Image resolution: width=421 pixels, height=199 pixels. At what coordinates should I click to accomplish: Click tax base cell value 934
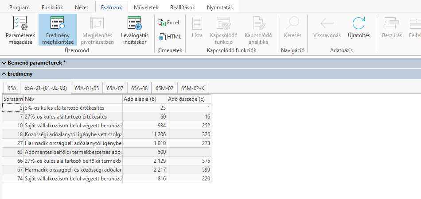point(145,126)
